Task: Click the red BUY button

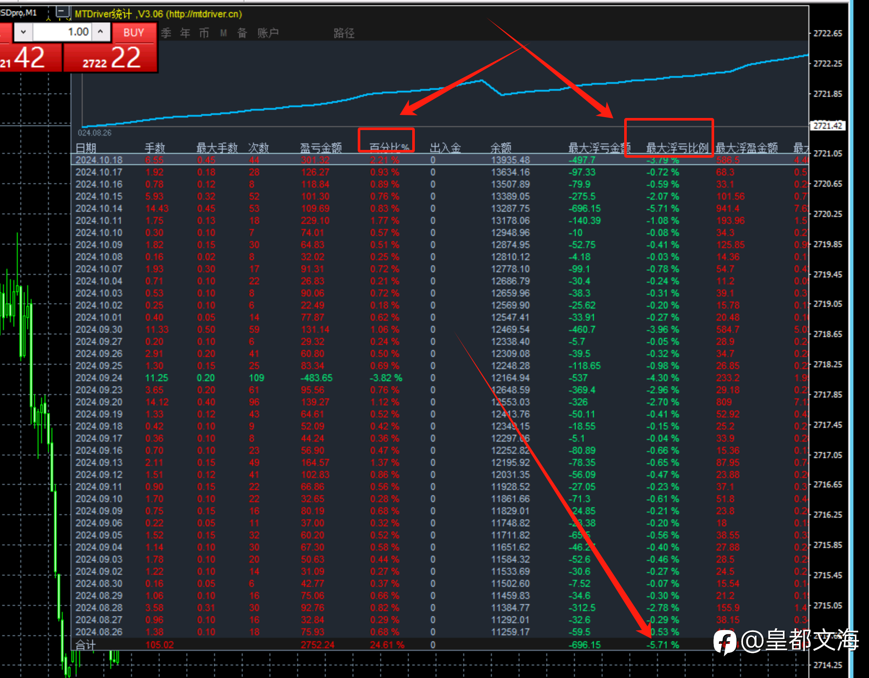Action: pos(134,32)
